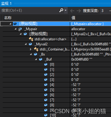Click the cube icon of second [原始视图]
This screenshot has height=117, width=111.
coord(25,34)
